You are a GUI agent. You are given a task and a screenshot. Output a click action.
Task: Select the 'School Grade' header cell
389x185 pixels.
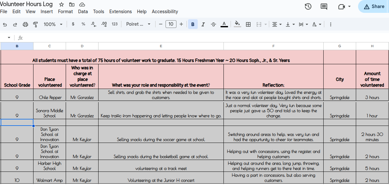click(x=17, y=76)
